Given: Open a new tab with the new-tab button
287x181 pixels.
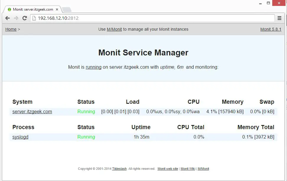Looking at the screenshot, I should 67,9.
